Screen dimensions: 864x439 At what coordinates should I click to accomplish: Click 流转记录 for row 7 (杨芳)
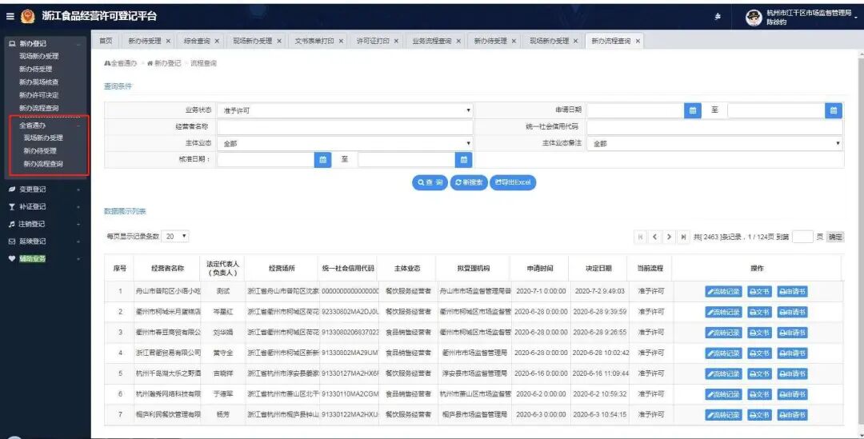click(x=723, y=415)
